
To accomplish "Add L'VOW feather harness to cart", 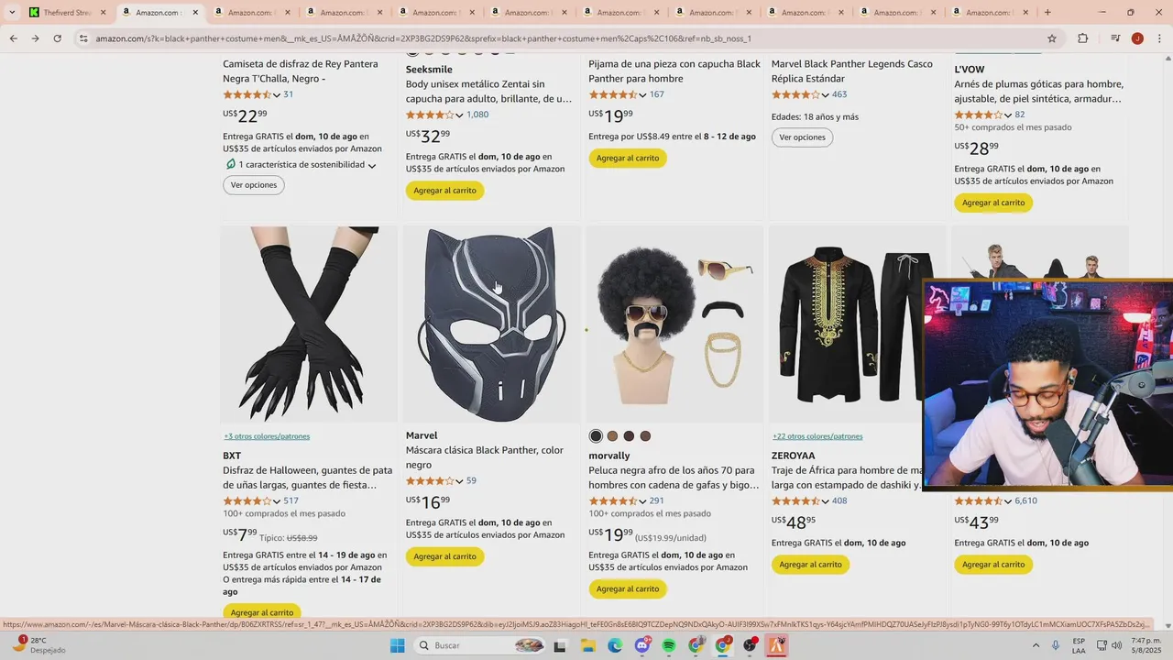I will [x=993, y=203].
